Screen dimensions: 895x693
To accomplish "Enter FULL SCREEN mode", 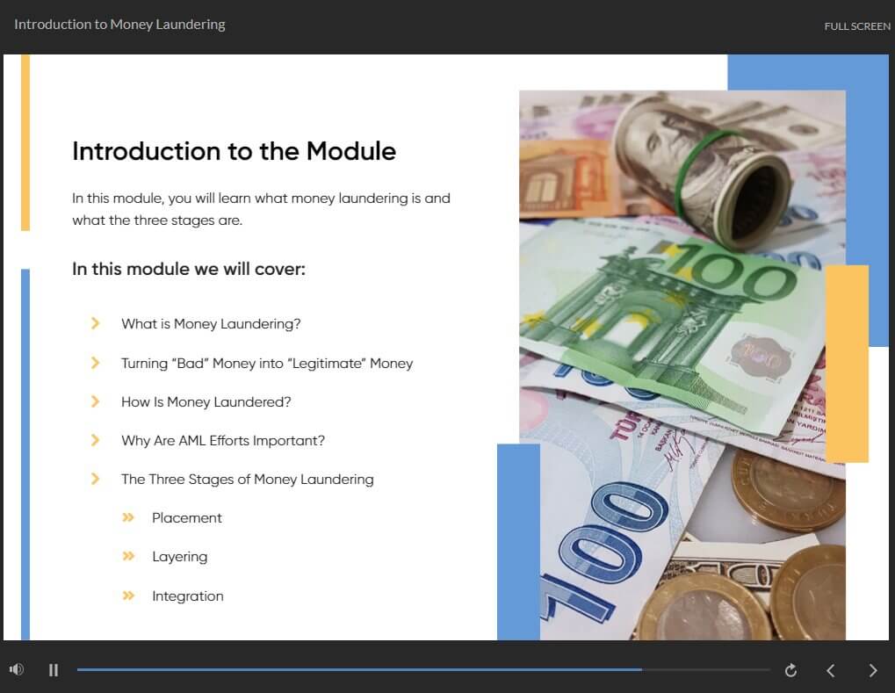I will pos(857,26).
